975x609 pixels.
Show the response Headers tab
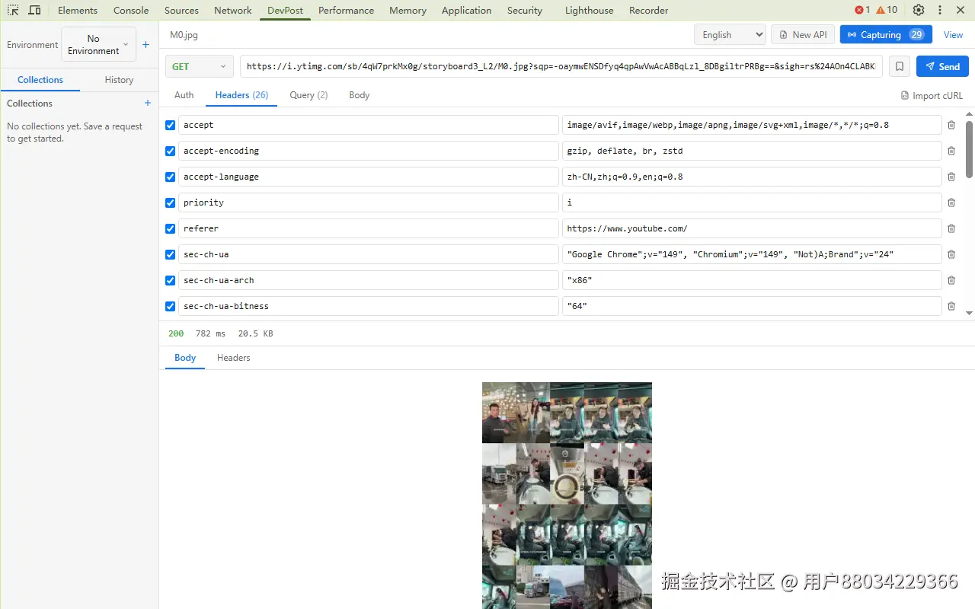(233, 358)
